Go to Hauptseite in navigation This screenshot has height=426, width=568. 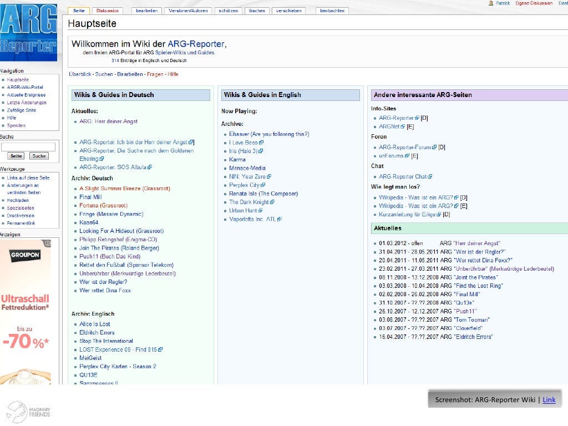click(x=18, y=80)
